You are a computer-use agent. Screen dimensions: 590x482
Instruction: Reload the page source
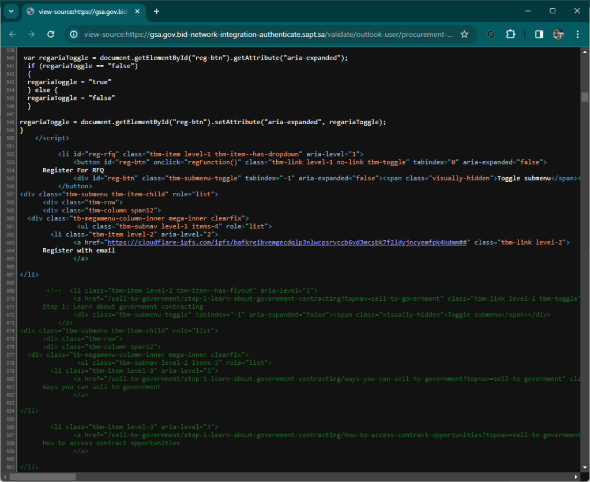click(51, 35)
